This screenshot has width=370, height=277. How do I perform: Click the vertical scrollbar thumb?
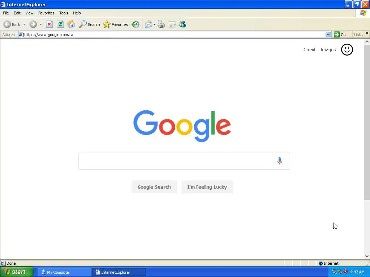(367, 123)
